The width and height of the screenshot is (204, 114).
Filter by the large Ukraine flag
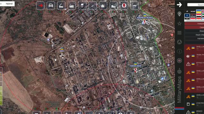click(x=199, y=11)
